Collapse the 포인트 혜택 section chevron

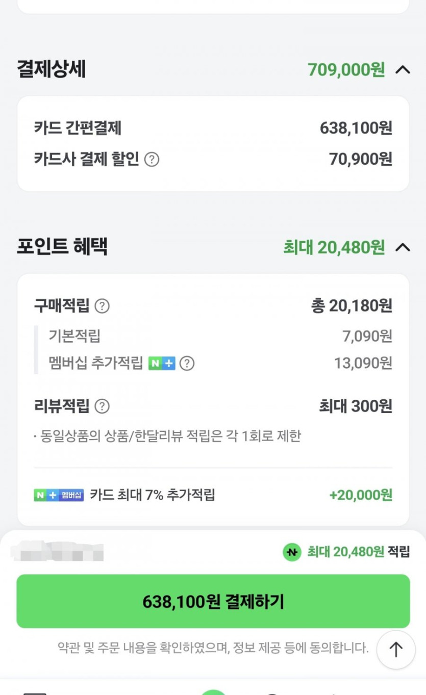pos(403,247)
